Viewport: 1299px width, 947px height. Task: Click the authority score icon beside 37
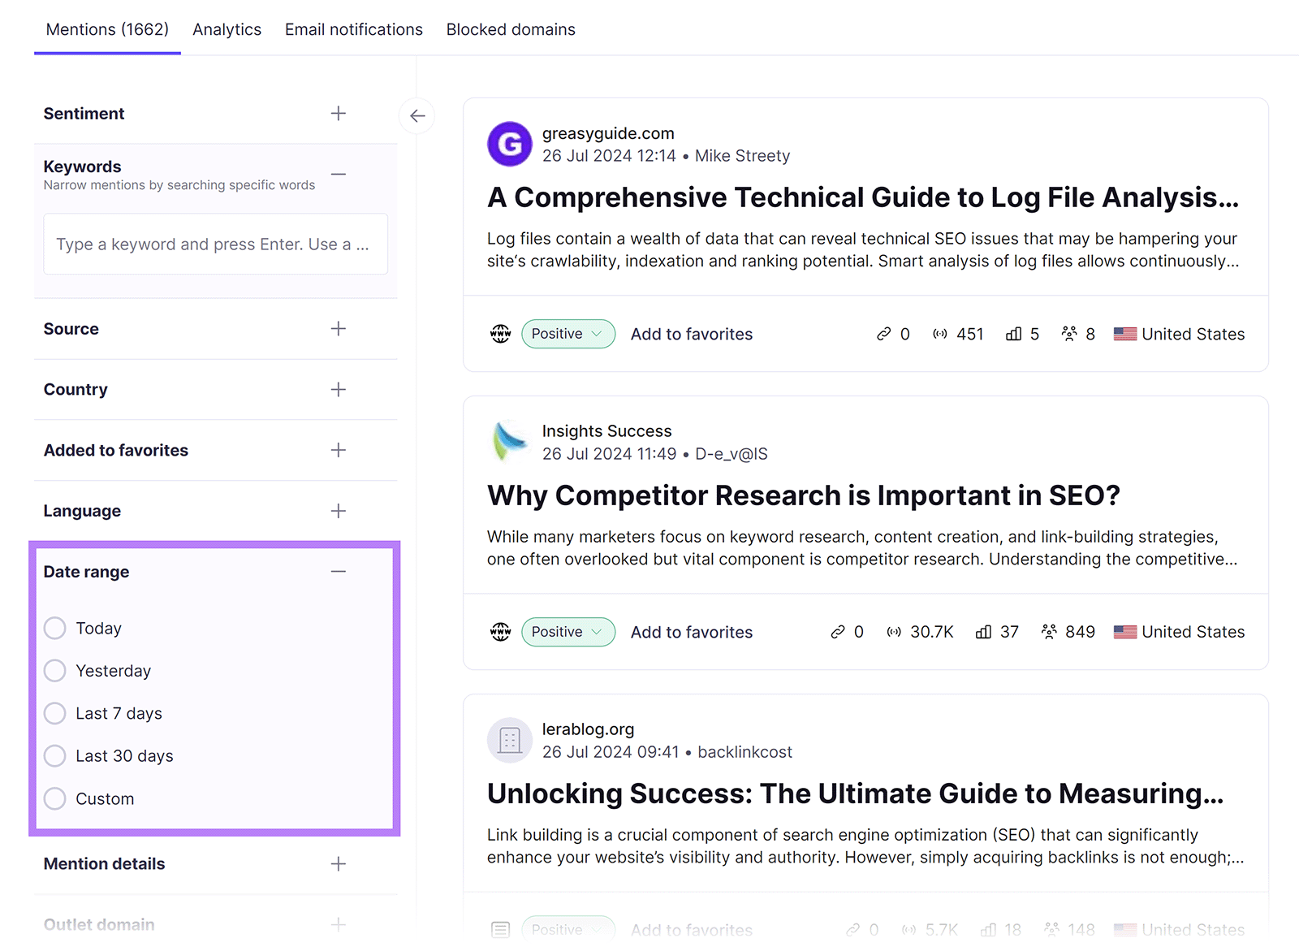coord(983,632)
